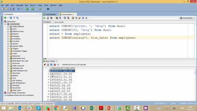197x111 pixels.
Task: Select Recycle Bin in the tree
Action: [x=16, y=88]
